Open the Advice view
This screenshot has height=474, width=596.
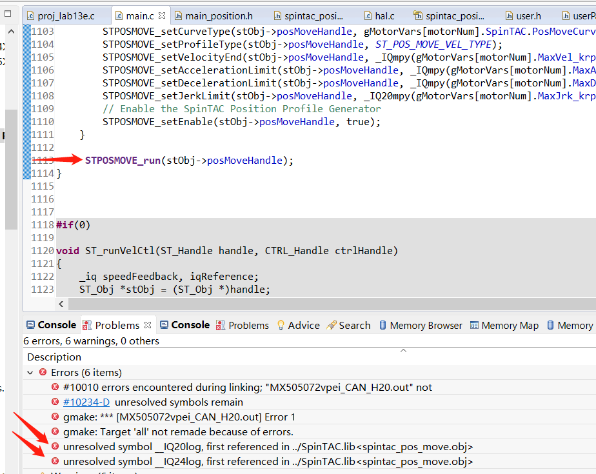(299, 326)
